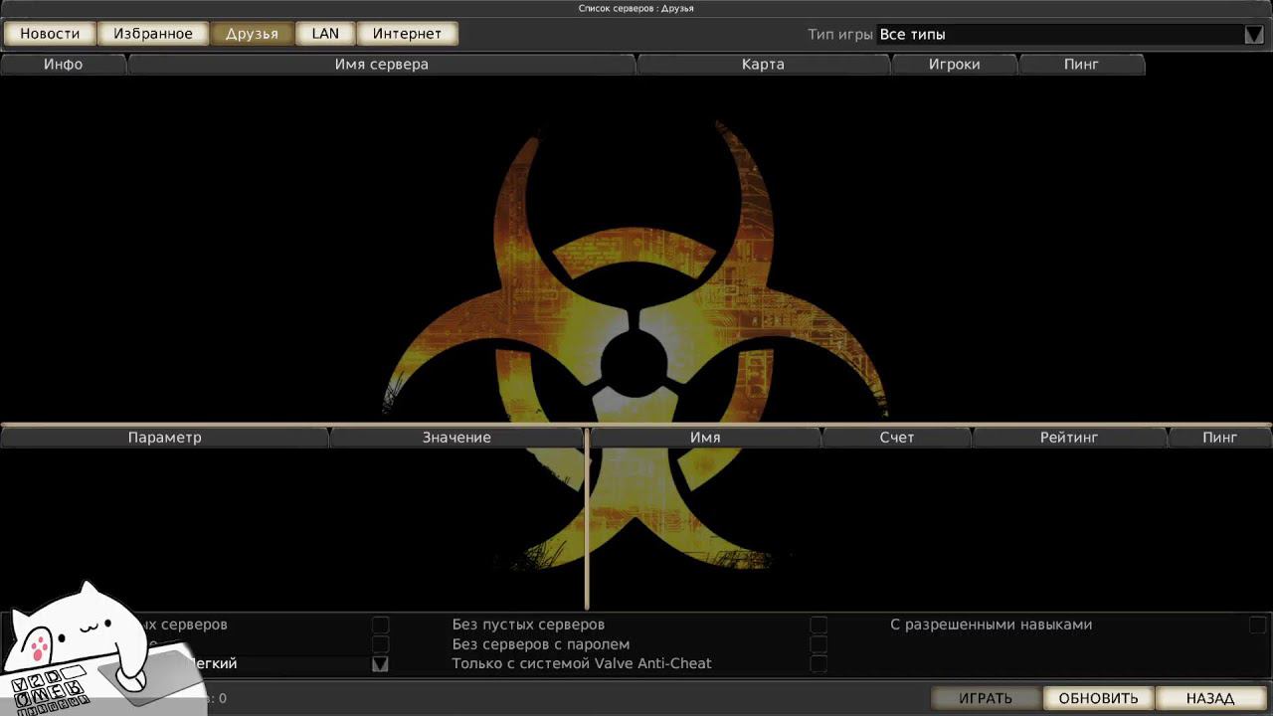The width and height of the screenshot is (1273, 716).
Task: Click the Рейтинг column header
Action: click(1069, 438)
